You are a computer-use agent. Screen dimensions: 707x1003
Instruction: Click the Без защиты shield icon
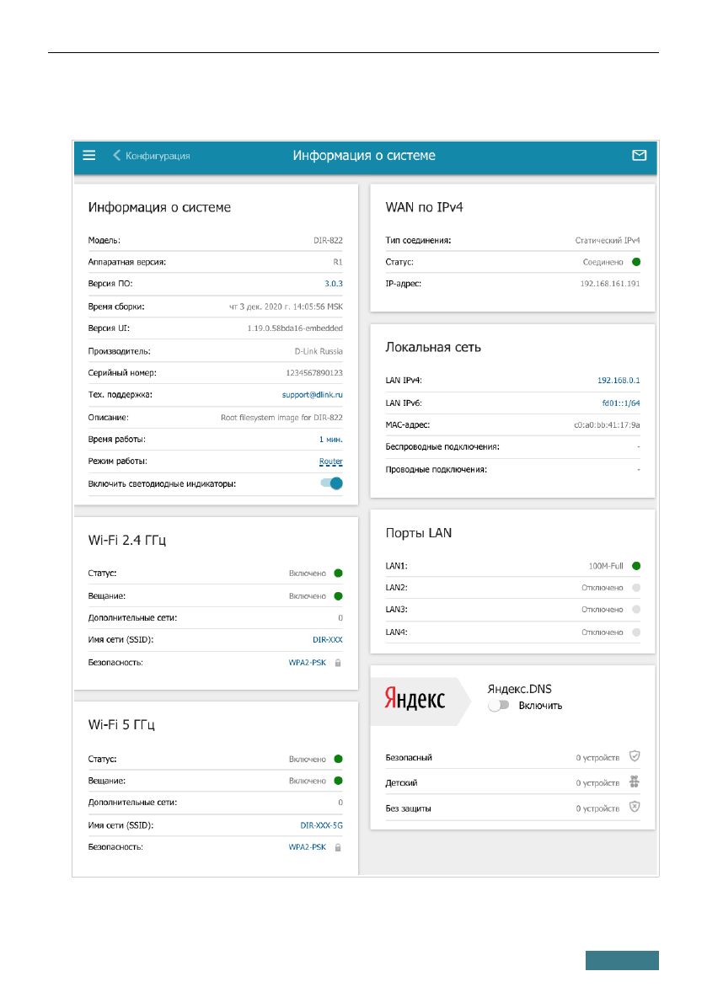634,807
